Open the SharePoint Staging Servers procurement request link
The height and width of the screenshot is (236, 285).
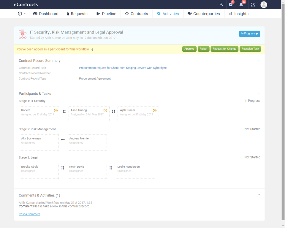pos(123,68)
